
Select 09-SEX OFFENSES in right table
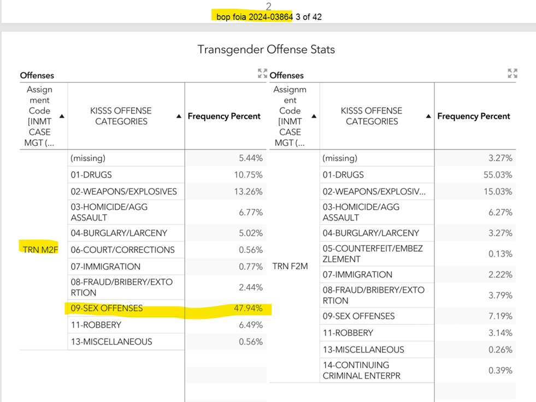coord(358,316)
